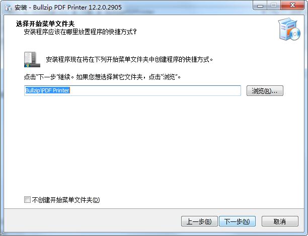
Task: Minimize the Bullzip installer window
Action: [x=260, y=6]
